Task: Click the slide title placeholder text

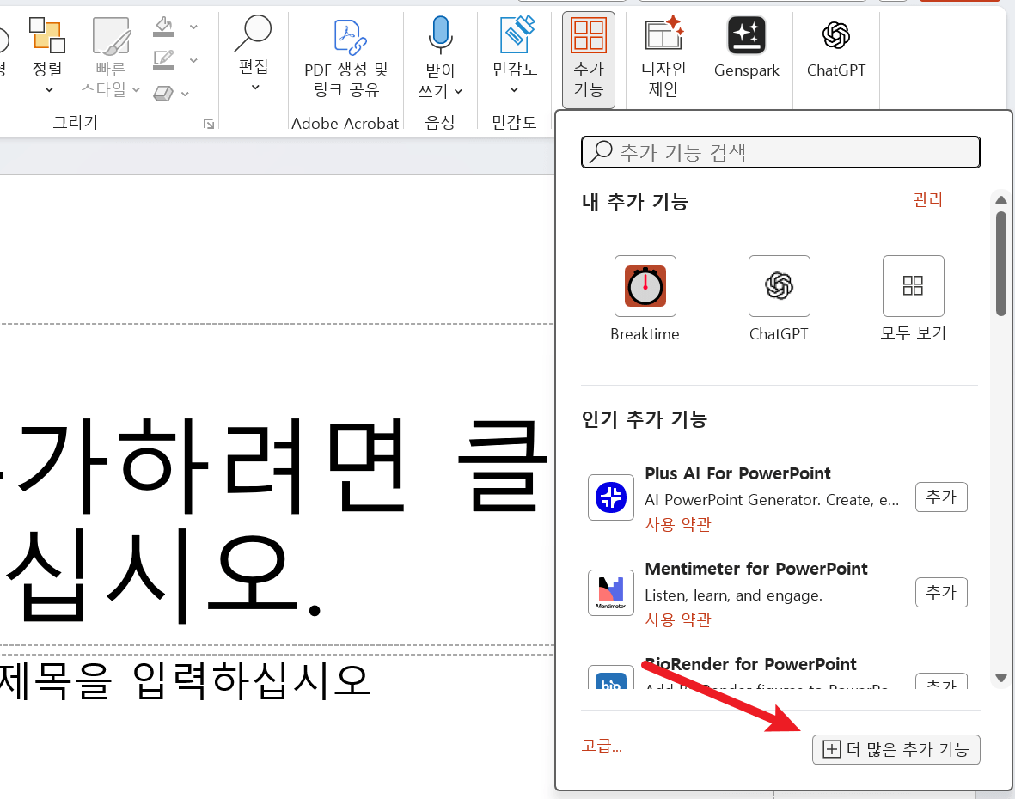Action: 277,521
